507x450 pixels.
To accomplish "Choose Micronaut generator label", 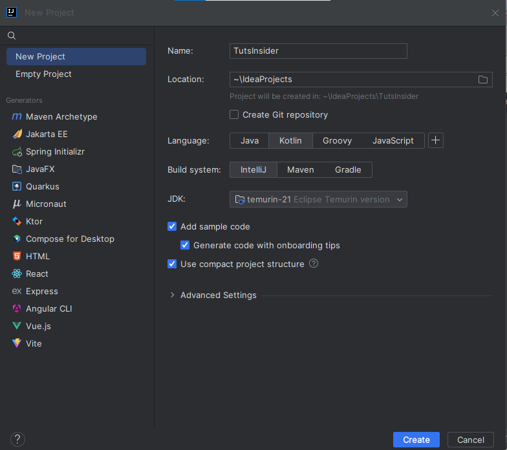I will 46,204.
